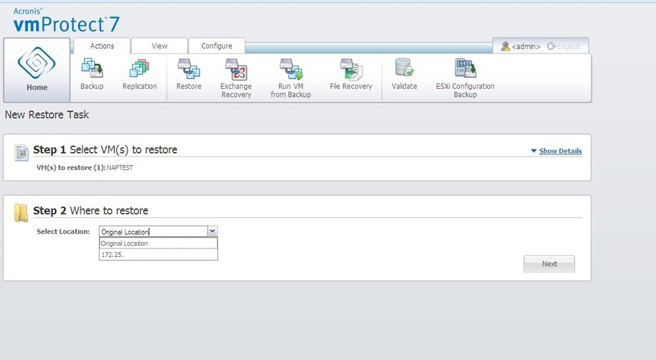Log out using the Logout link
The height and width of the screenshot is (360, 656).
[569, 46]
